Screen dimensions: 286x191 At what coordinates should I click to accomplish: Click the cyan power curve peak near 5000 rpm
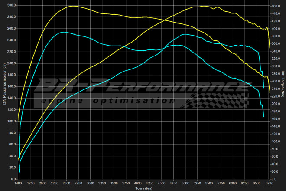[185, 34]
